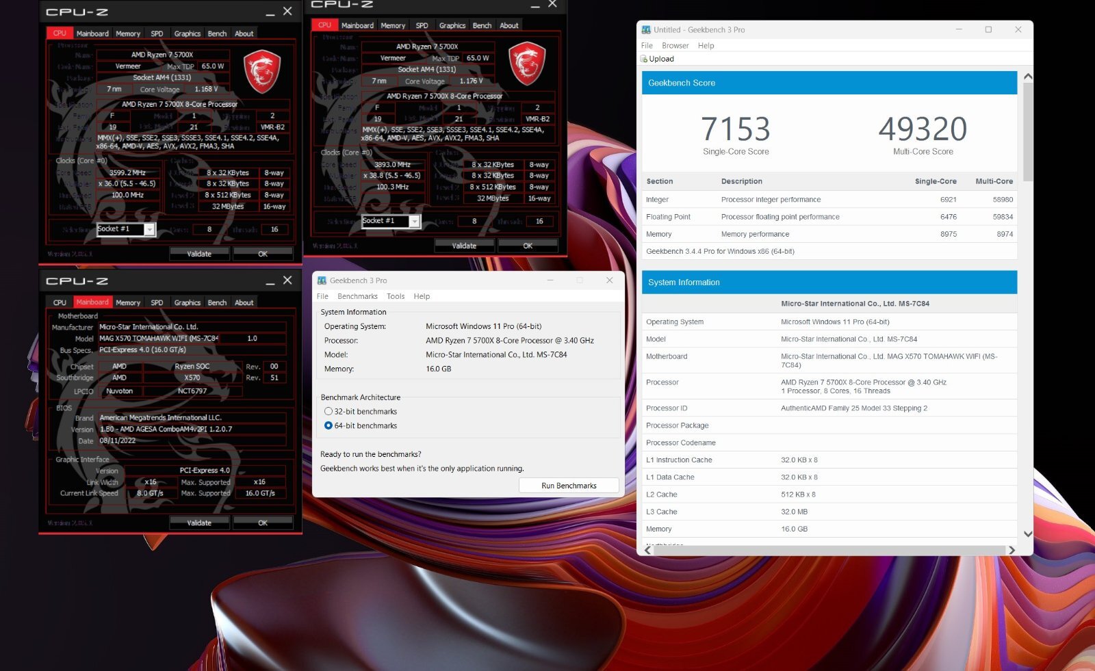Click the Upload icon in Geekbench results window
Image resolution: width=1095 pixels, height=671 pixels.
(643, 59)
